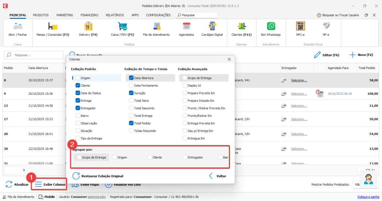Click the Agendados calendar icon
Image resolution: width=382 pixels, height=201 pixels.
186,26
